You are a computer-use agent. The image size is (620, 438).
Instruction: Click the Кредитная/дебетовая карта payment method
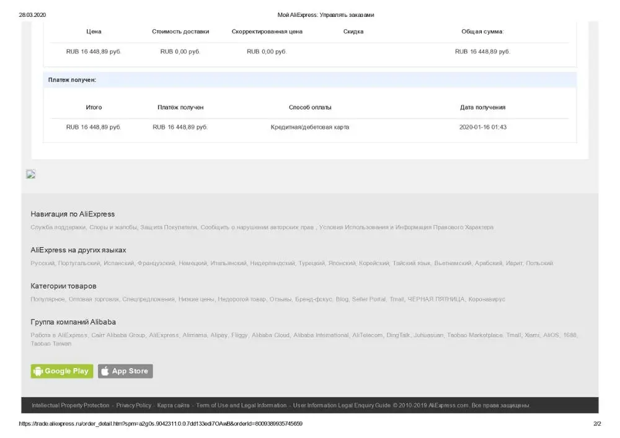pos(310,127)
